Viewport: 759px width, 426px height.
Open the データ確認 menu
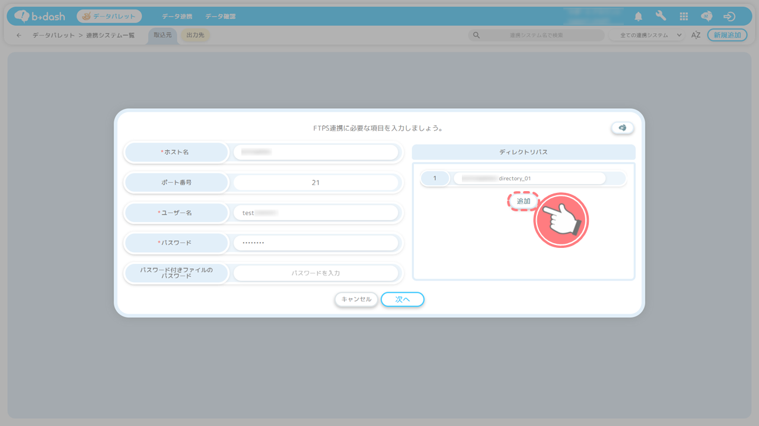221,17
